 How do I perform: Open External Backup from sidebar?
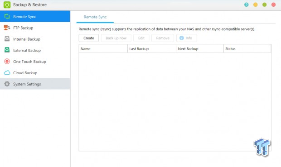pos(35,50)
